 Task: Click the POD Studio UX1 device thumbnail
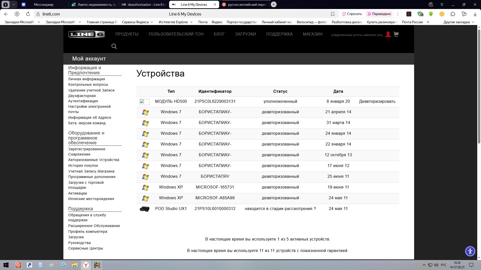pos(144,209)
